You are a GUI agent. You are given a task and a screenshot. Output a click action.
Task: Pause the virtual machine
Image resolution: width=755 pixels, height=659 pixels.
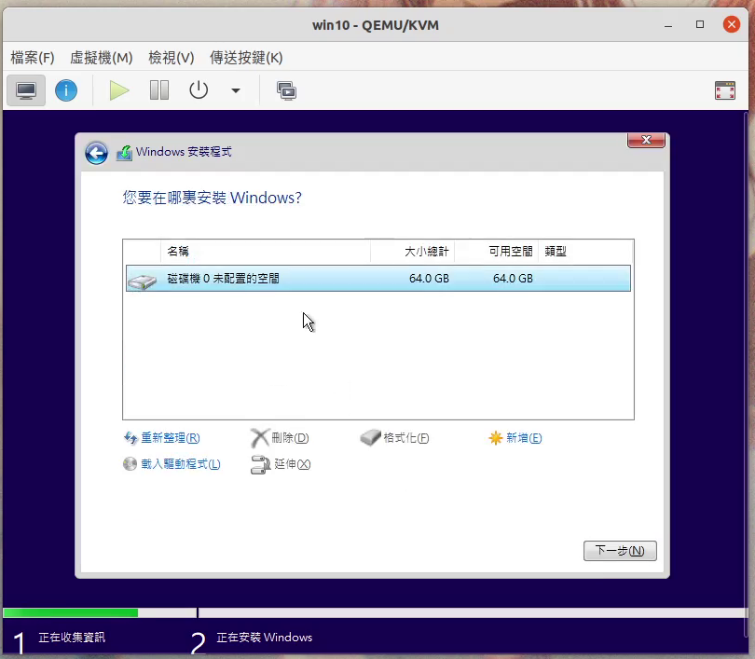(x=159, y=90)
